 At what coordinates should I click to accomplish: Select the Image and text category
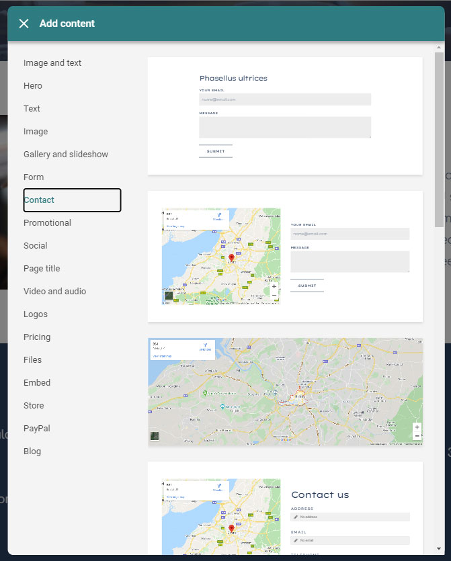(52, 63)
